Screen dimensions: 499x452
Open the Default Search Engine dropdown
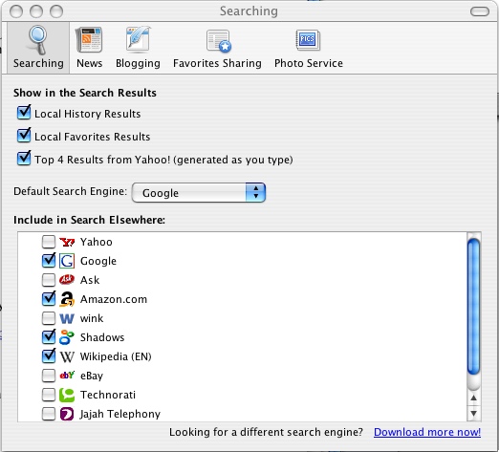coord(199,192)
